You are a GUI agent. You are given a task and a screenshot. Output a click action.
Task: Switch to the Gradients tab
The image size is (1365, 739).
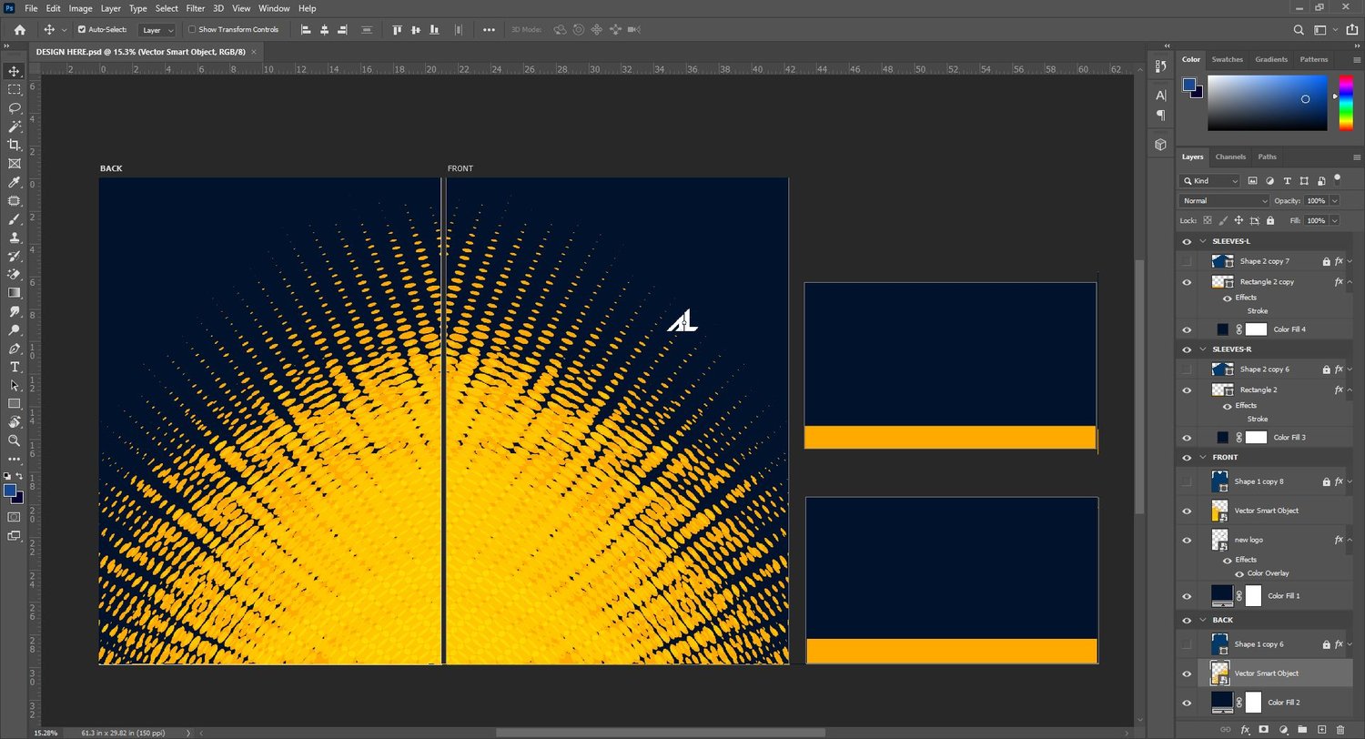(x=1271, y=59)
